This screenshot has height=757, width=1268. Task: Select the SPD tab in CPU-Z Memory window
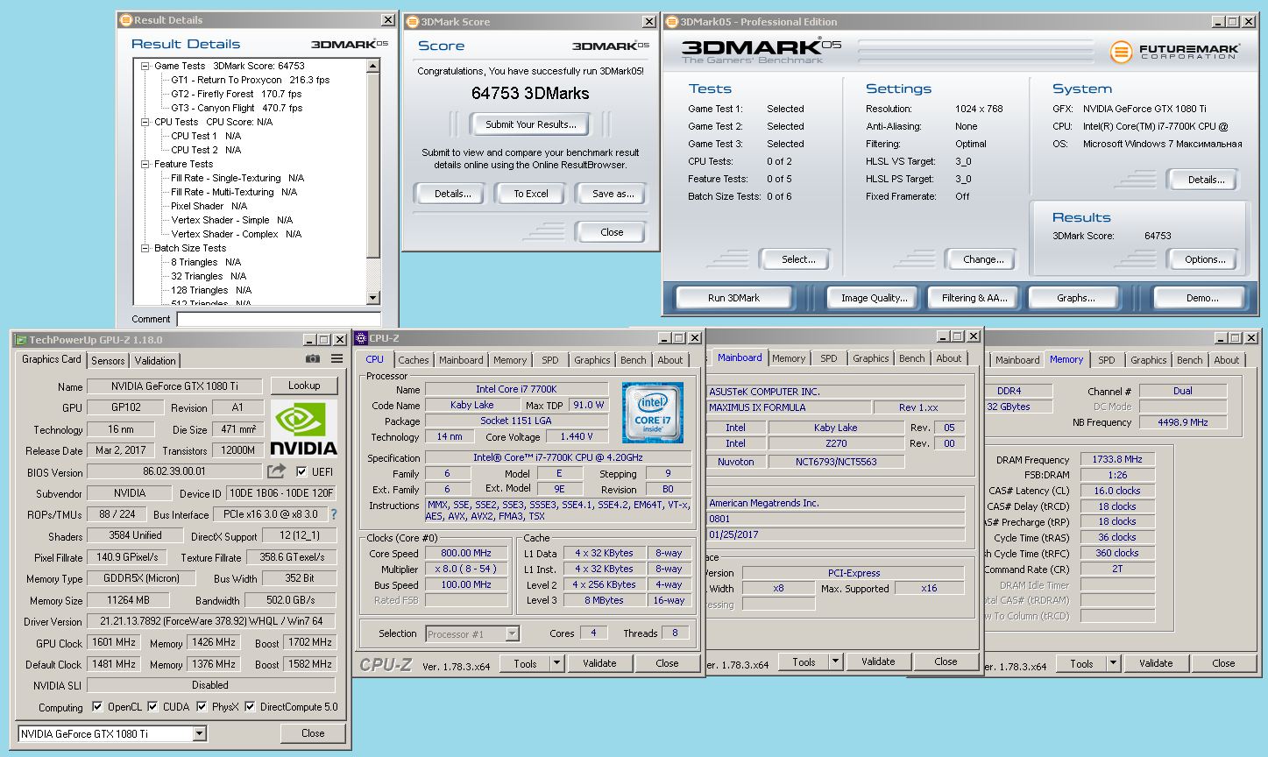point(1107,360)
